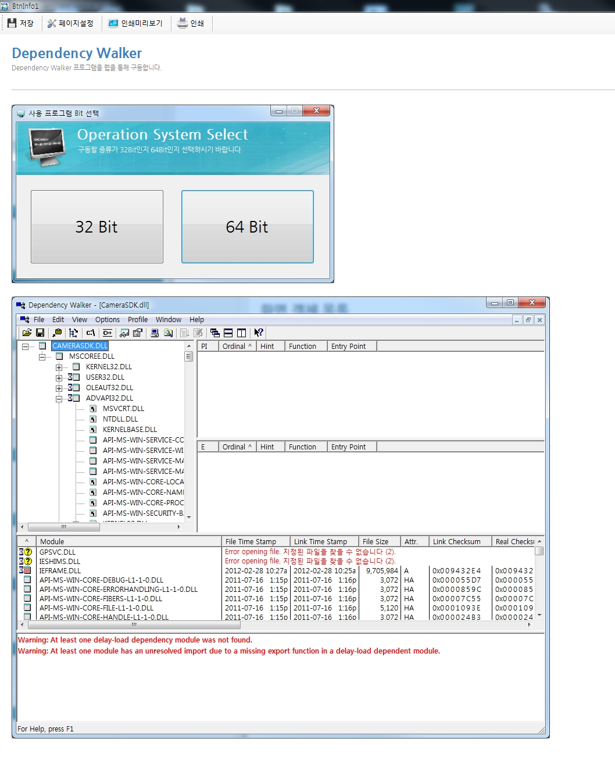The width and height of the screenshot is (615, 764).
Task: Select MSVCRT.DLL in the tree
Action: pos(123,409)
